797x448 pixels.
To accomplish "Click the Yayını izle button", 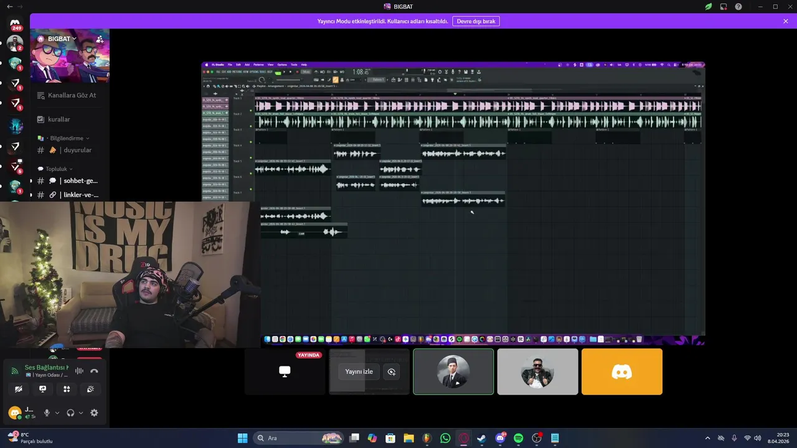I will 359,371.
